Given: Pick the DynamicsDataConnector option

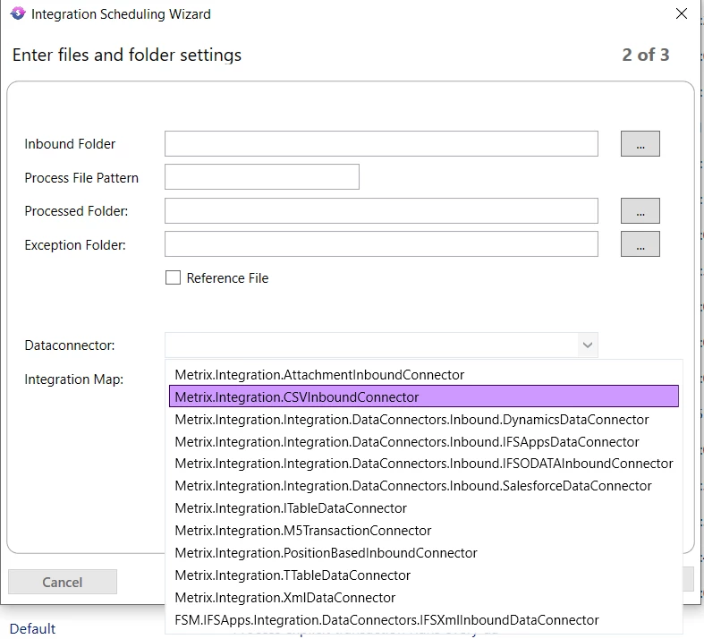Looking at the screenshot, I should (411, 419).
